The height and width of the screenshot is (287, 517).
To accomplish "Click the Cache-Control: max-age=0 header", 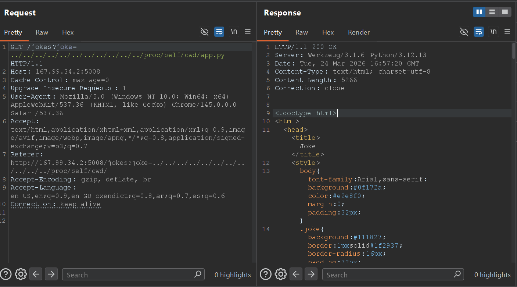I will click(x=60, y=80).
